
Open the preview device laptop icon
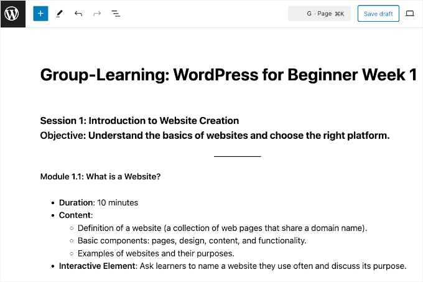[410, 14]
